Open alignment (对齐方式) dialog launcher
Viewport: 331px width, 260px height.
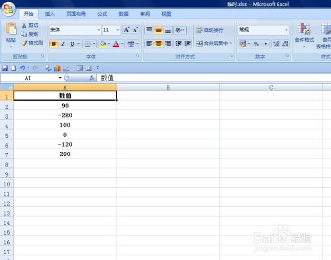pos(231,56)
